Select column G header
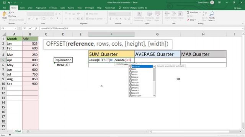The width and height of the screenshot is (245, 137). [157, 34]
